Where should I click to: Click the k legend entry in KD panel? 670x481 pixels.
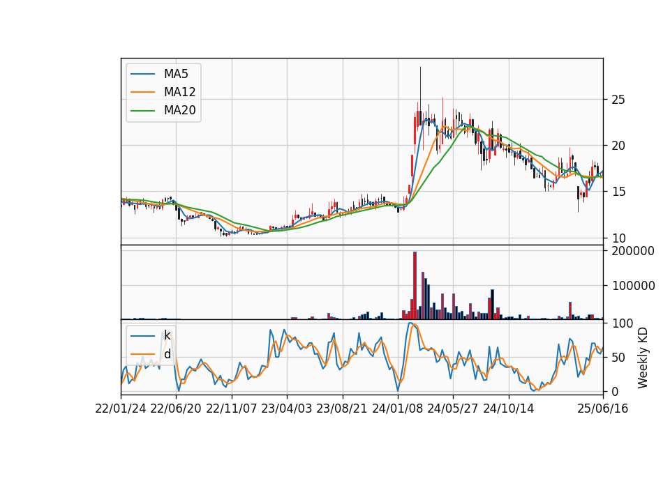click(167, 335)
